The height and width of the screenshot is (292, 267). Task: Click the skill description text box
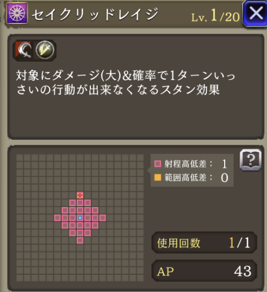click(136, 87)
